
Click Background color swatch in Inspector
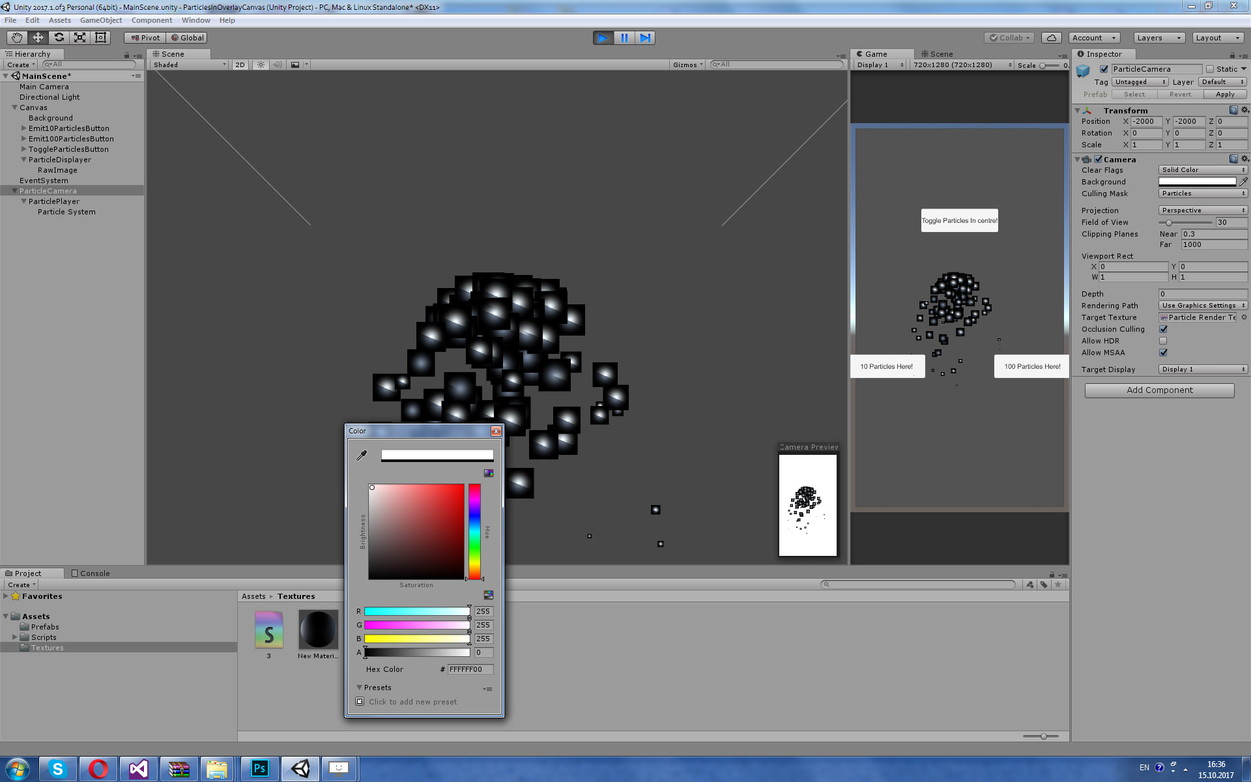coord(1197,182)
